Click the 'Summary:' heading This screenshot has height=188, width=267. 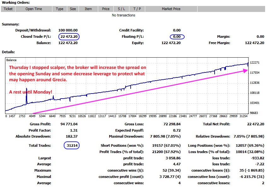point(10,24)
